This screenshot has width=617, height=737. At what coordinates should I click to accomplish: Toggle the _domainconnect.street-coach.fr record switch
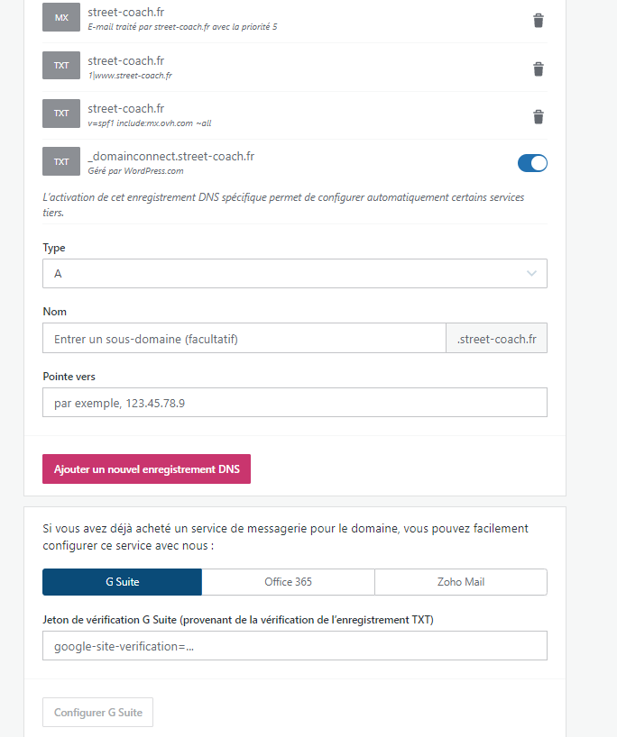point(532,163)
